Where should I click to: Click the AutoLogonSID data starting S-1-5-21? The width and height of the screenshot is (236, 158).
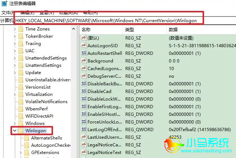(x=202, y=45)
